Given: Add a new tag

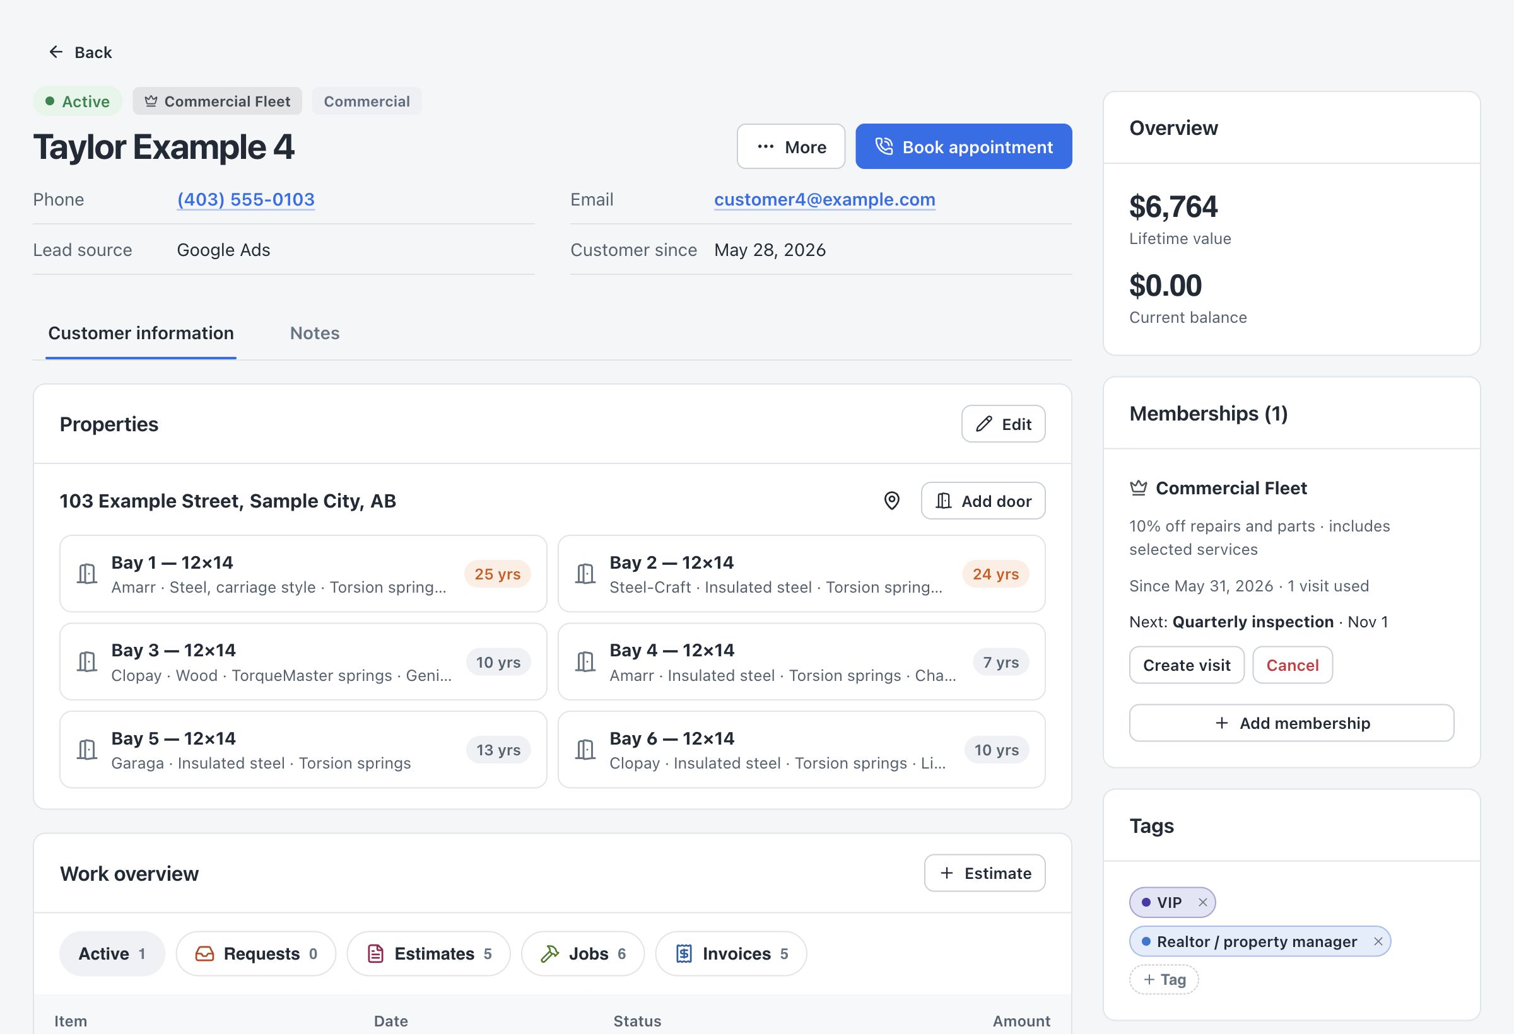Looking at the screenshot, I should coord(1163,979).
